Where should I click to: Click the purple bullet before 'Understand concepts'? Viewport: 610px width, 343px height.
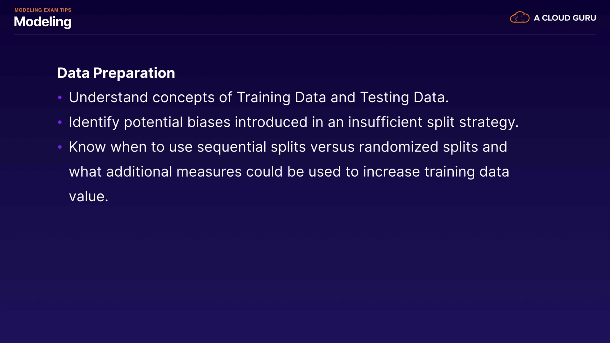pos(60,98)
